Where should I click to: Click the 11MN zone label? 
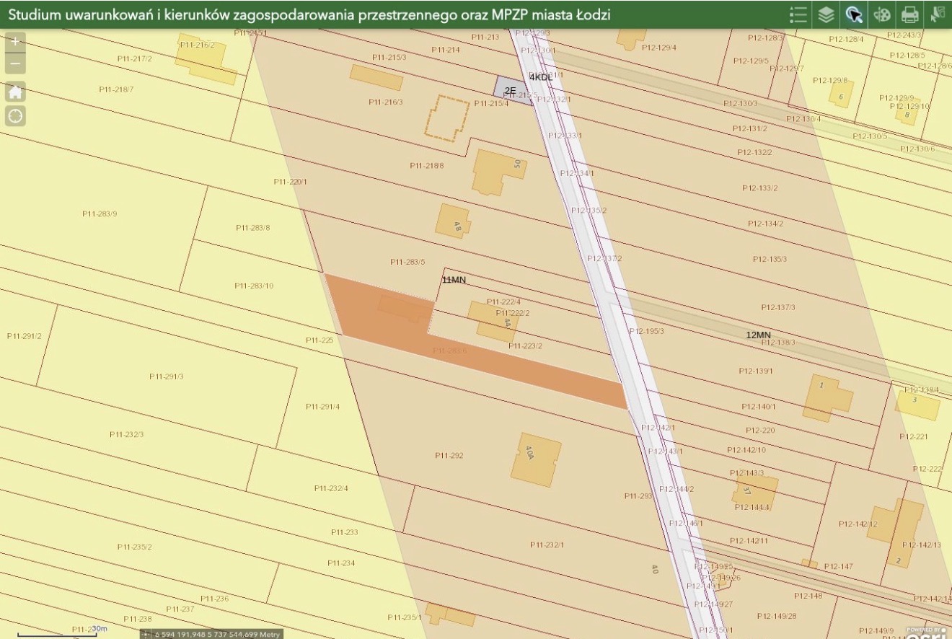[x=454, y=279]
